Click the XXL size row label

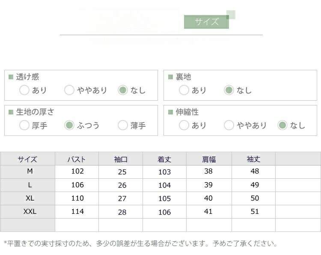30,212
